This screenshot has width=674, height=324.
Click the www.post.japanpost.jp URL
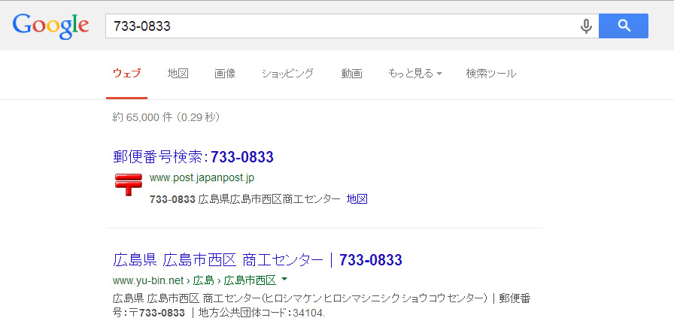(202, 178)
